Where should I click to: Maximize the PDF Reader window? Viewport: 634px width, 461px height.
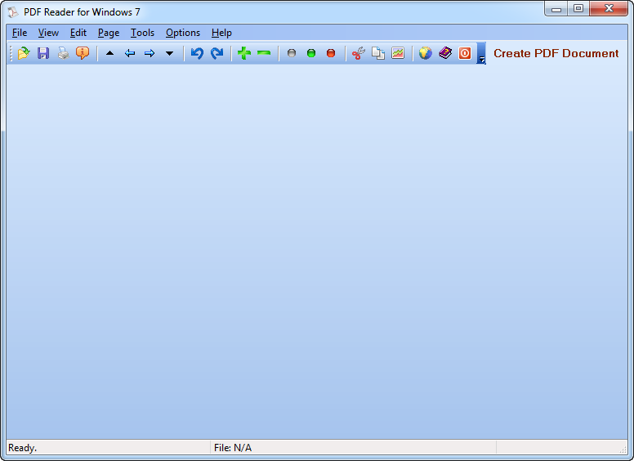point(578,8)
